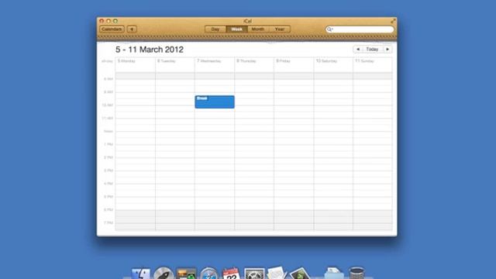Go to previous week arrow
The width and height of the screenshot is (496, 279).
pos(358,50)
